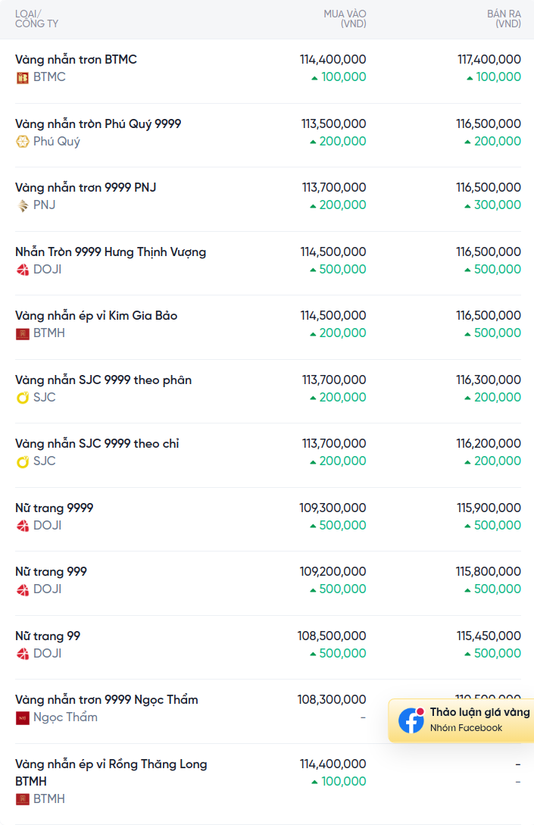This screenshot has width=534, height=825.
Task: Open Vàng nhẫn tròn Phú Quý 9999 details
Action: pyautogui.click(x=98, y=123)
